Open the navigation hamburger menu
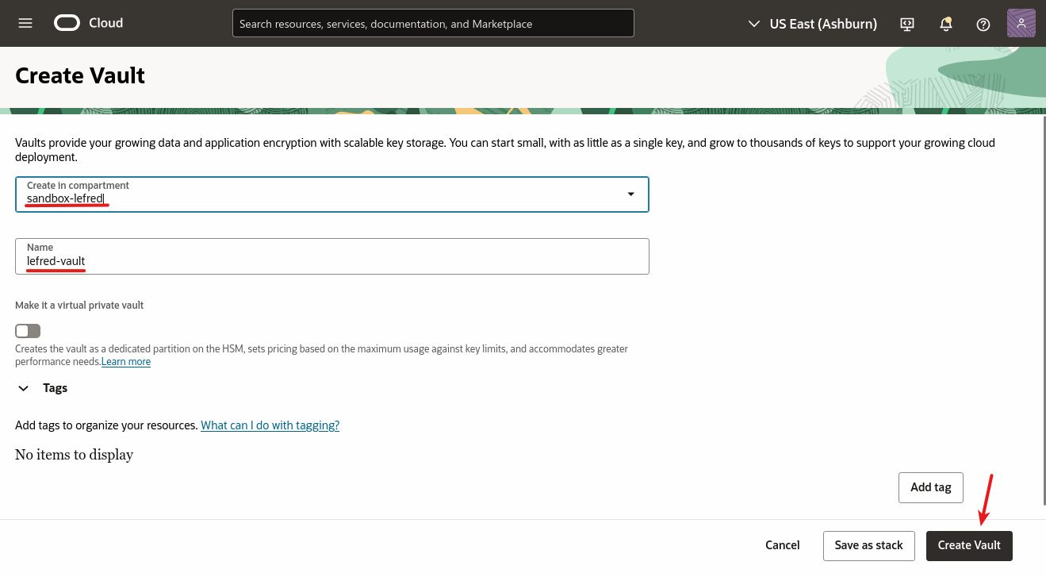This screenshot has height=577, width=1046. pyautogui.click(x=25, y=23)
